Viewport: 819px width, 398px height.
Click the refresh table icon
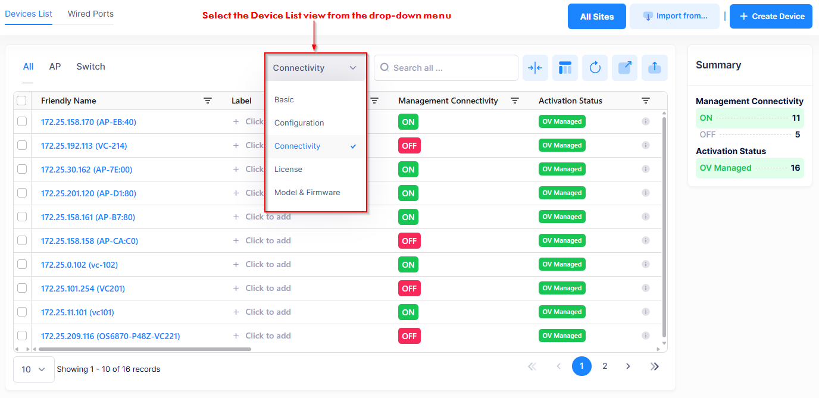[595, 68]
